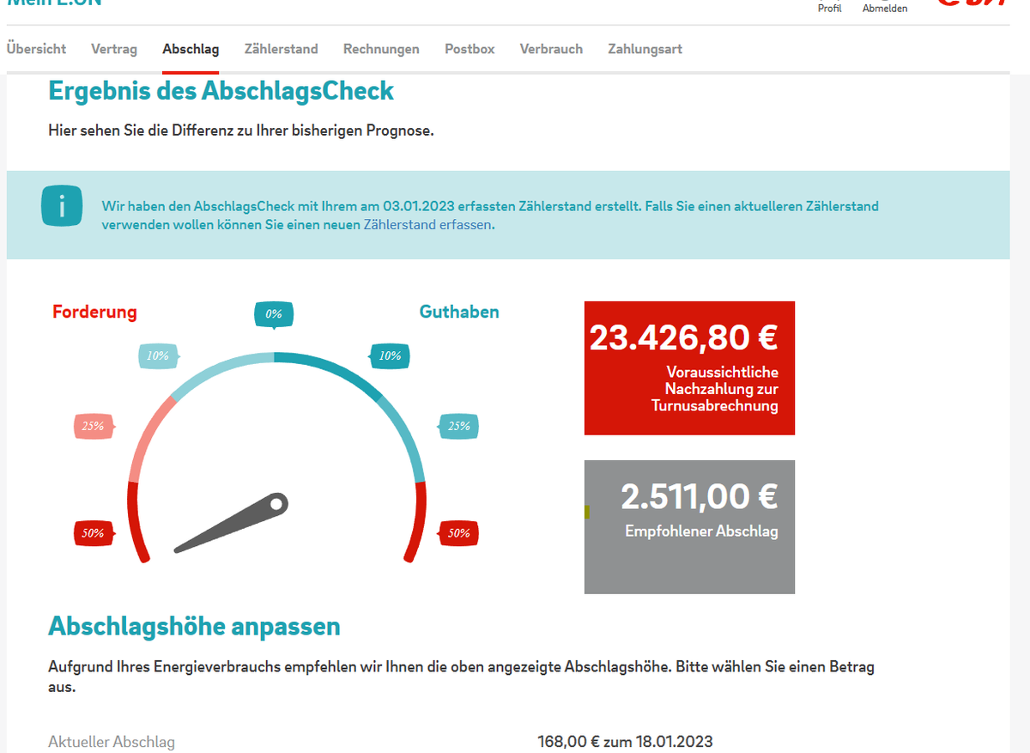
Task: Click the pink 25% Forderung marker
Action: coord(94,426)
